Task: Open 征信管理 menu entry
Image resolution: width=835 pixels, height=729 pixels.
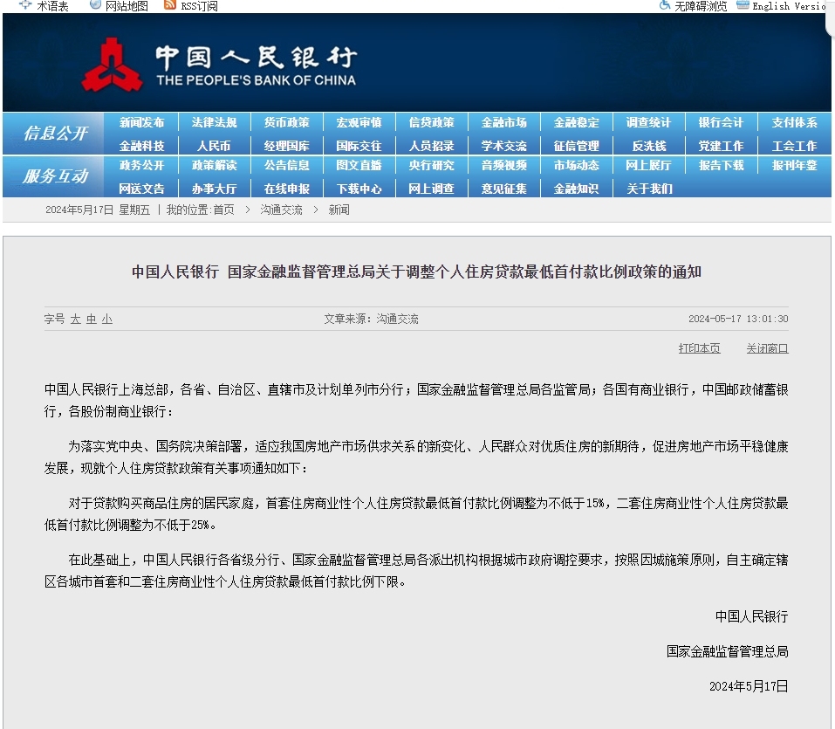Action: (x=576, y=146)
